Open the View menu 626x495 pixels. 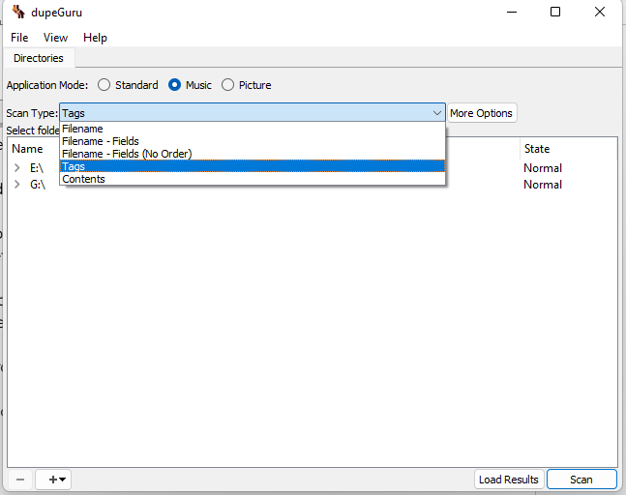pos(55,38)
